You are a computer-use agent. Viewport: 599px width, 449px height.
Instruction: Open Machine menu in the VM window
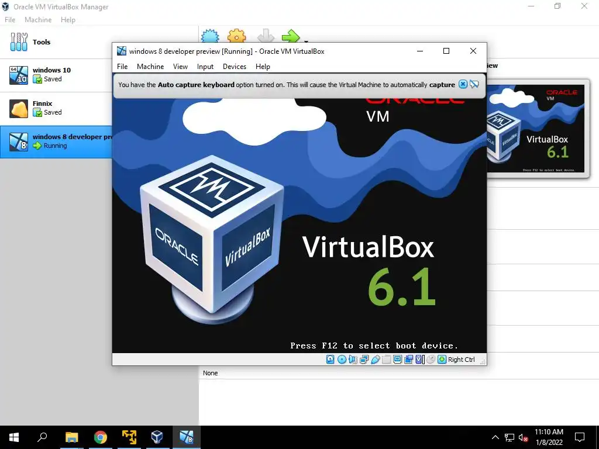tap(150, 67)
